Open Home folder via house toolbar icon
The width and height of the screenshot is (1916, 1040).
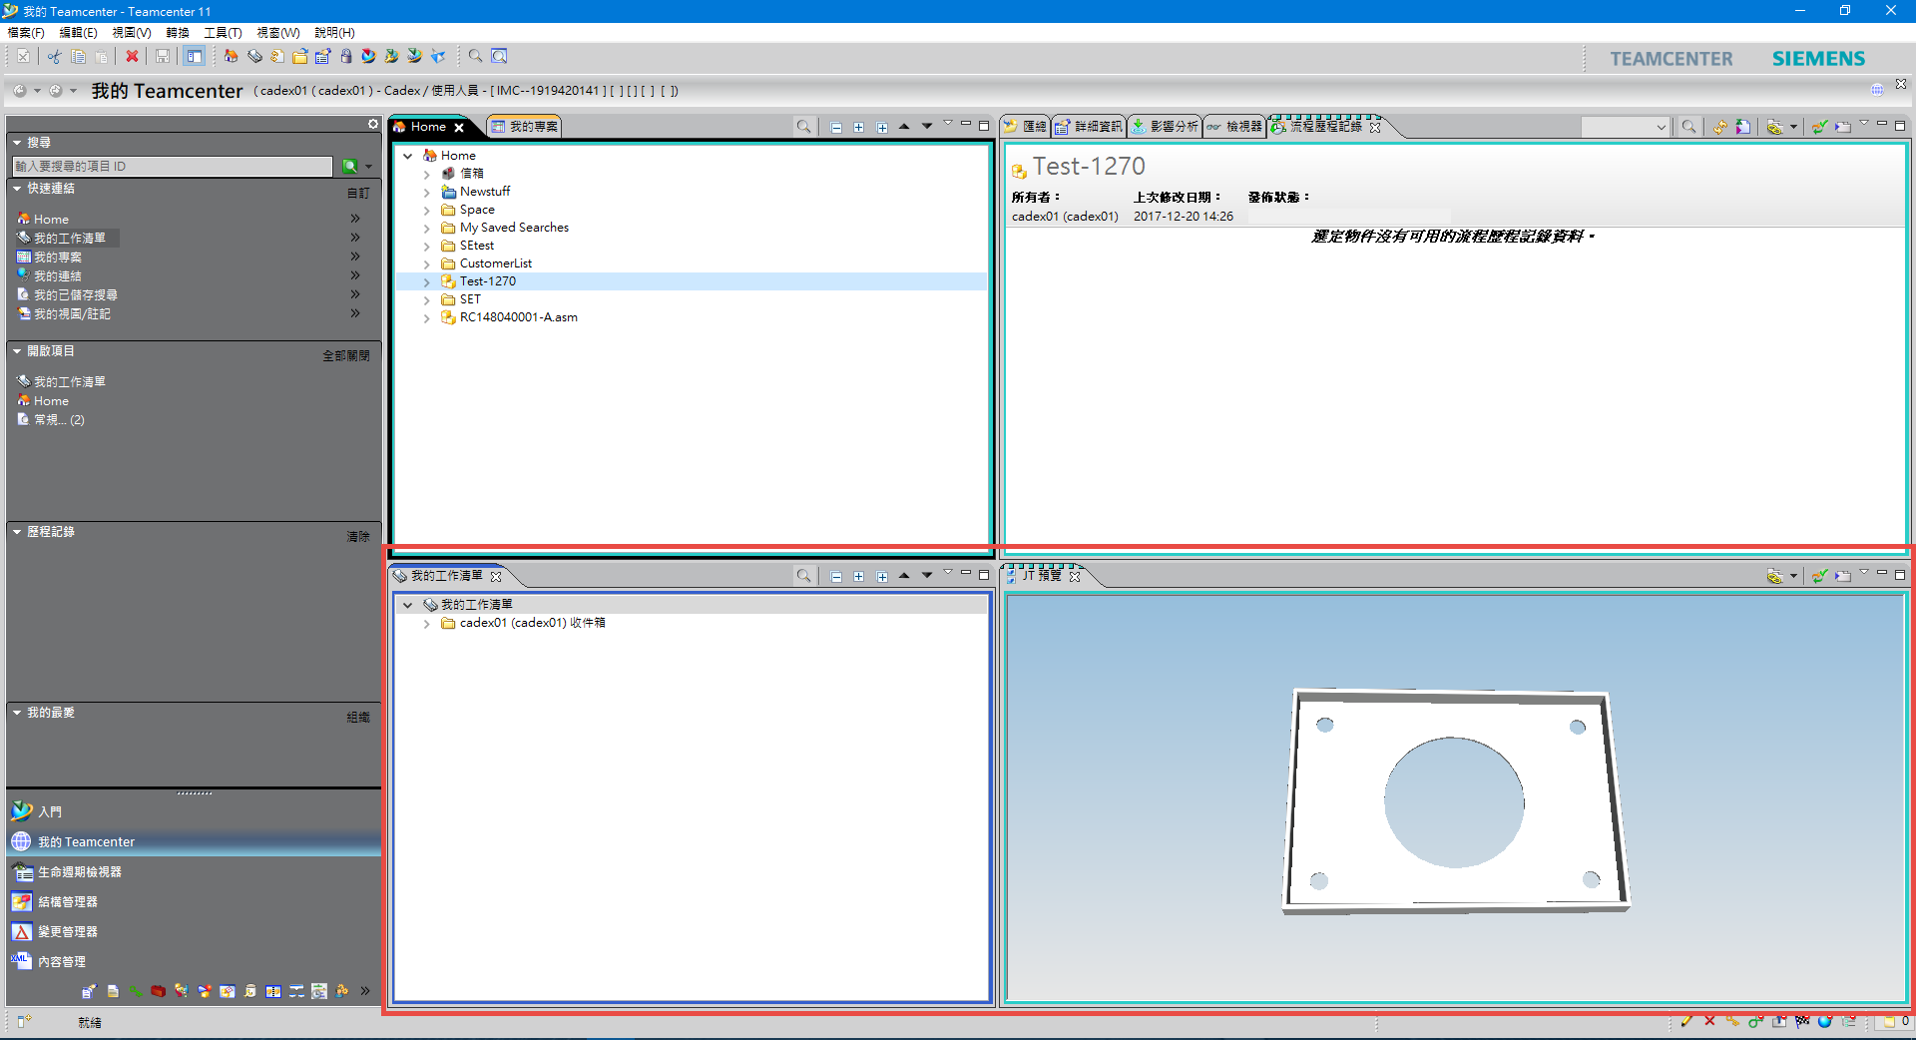[x=231, y=57]
